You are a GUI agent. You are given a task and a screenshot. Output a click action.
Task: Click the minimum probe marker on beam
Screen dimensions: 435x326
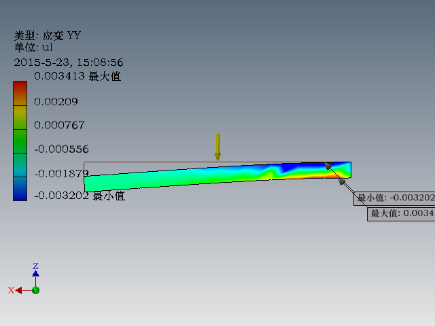tap(328, 166)
